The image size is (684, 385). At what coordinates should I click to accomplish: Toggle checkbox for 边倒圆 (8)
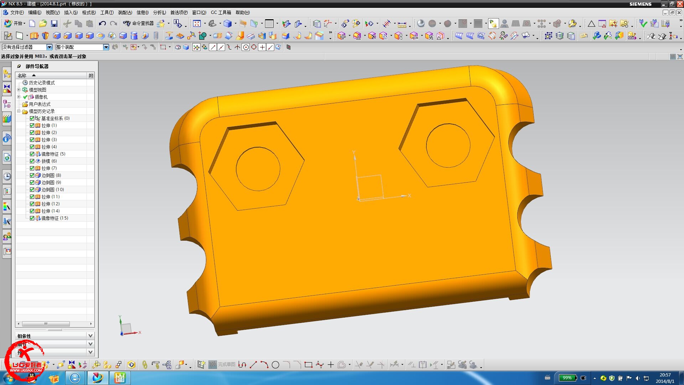click(32, 175)
